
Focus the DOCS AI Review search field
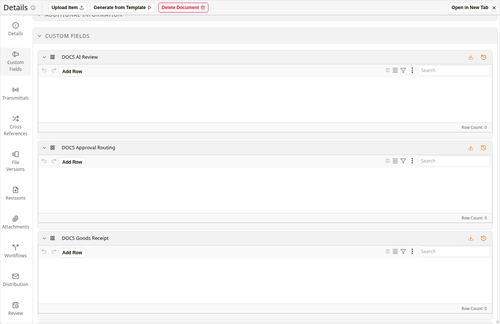(454, 70)
